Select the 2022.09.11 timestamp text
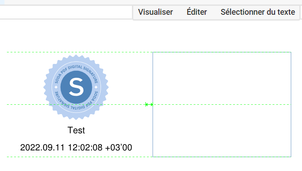This screenshot has height=171, width=302. [x=76, y=148]
